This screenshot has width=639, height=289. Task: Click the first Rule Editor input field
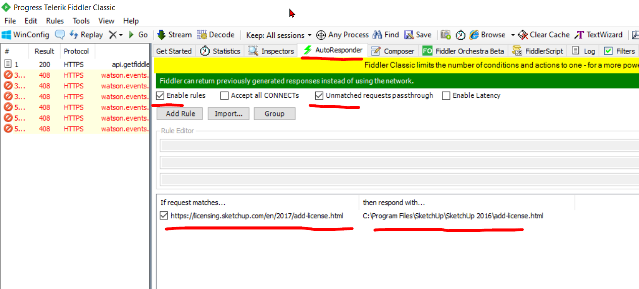point(399,146)
